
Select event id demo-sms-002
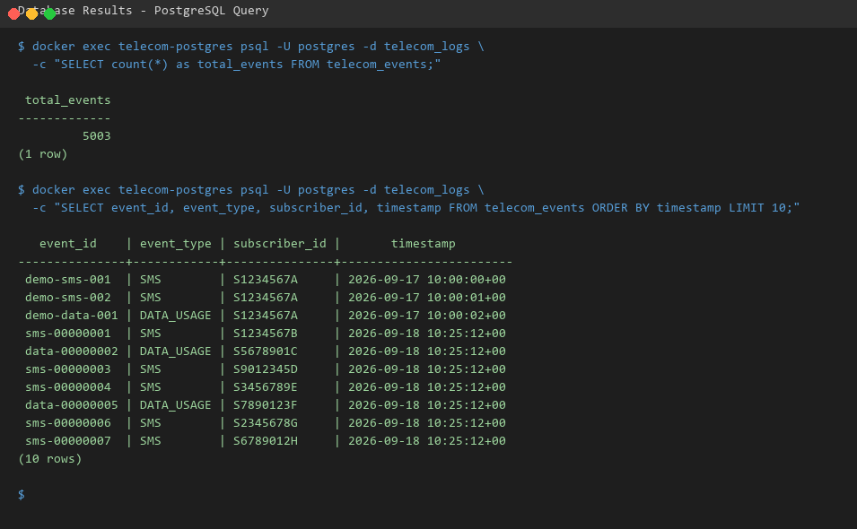pos(68,298)
